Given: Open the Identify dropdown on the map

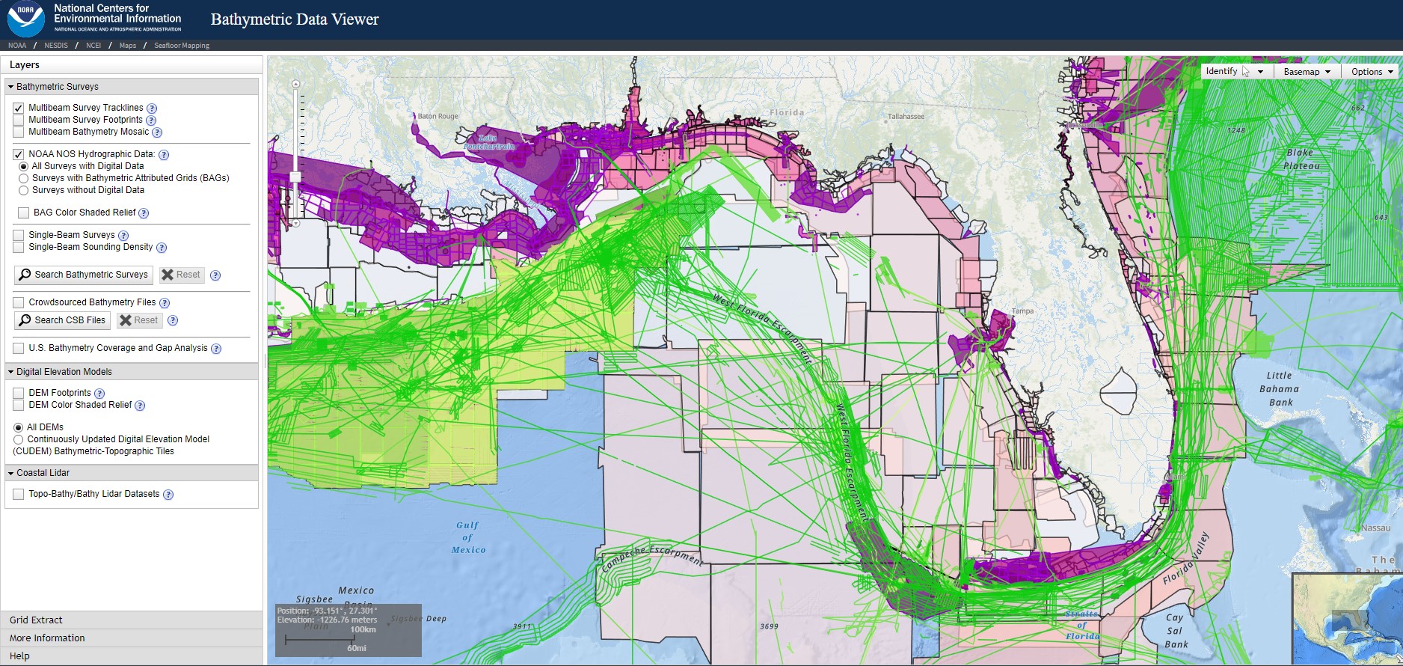Looking at the screenshot, I should 1235,71.
